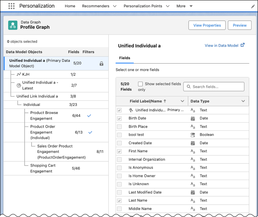Image resolution: width=258 pixels, height=217 pixels.
Task: Sort by the Data Type column header
Action: (x=200, y=101)
